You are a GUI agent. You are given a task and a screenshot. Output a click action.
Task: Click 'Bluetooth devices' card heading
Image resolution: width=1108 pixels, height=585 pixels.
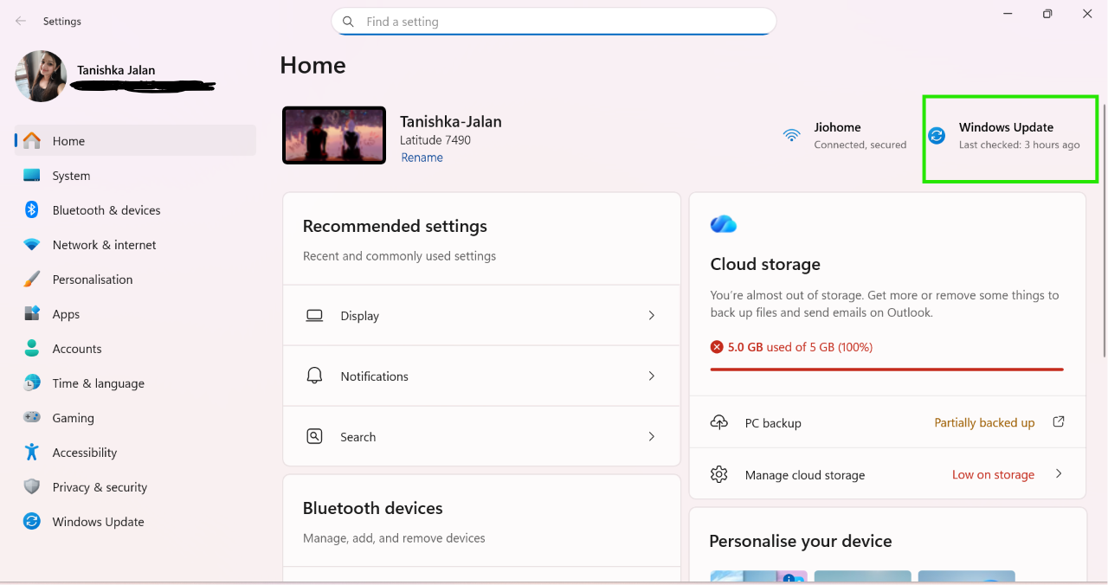click(x=372, y=508)
